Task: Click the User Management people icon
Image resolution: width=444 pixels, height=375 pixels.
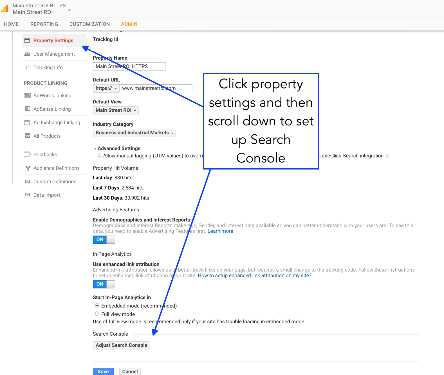Action: tap(27, 54)
